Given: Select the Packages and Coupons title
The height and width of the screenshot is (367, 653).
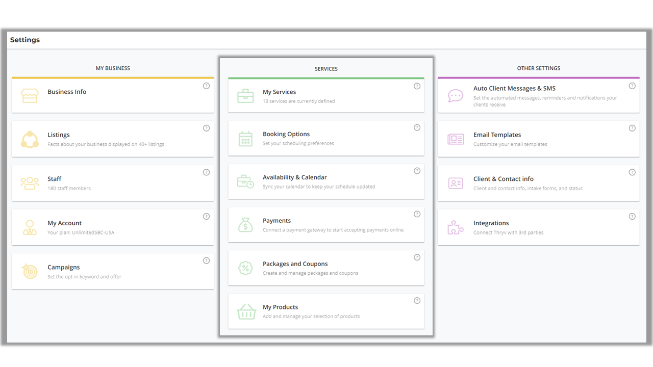Looking at the screenshot, I should click(295, 264).
